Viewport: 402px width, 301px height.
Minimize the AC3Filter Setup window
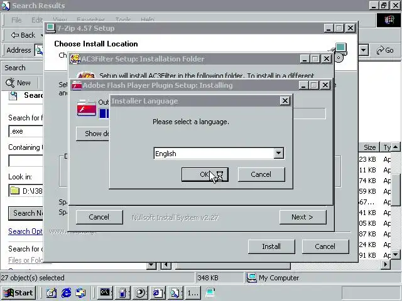coord(305,59)
